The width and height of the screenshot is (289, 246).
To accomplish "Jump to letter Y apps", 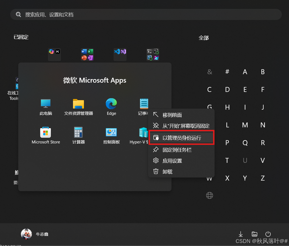I will [245, 178].
